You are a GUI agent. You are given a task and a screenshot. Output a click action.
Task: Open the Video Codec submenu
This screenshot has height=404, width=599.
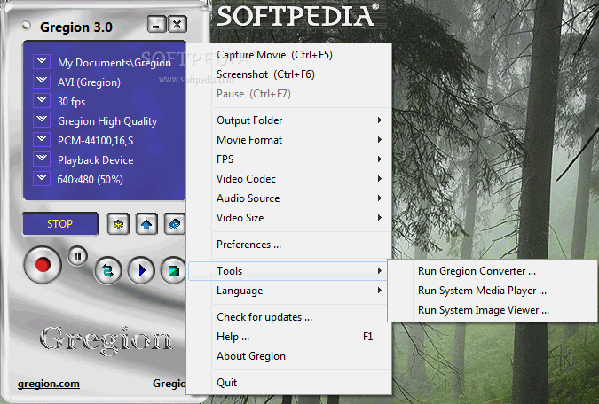point(289,179)
